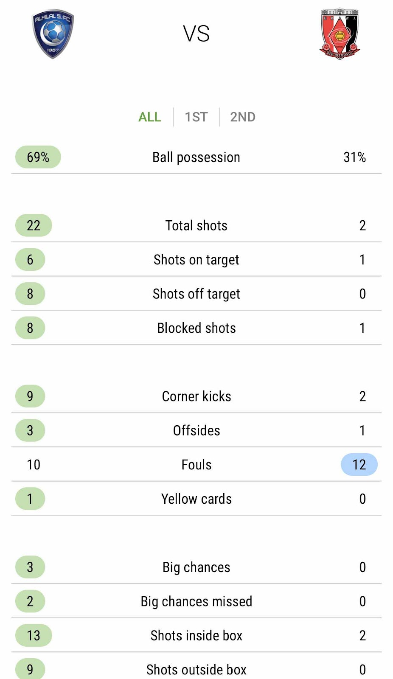The height and width of the screenshot is (679, 393).
Task: Select the ALL stats tab
Action: (150, 117)
